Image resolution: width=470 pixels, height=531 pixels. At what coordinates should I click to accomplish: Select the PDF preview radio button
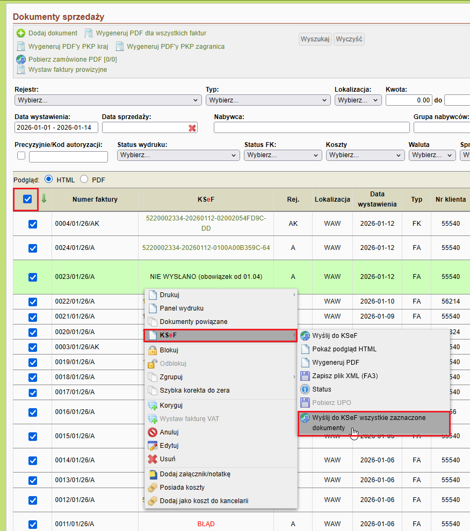point(84,180)
